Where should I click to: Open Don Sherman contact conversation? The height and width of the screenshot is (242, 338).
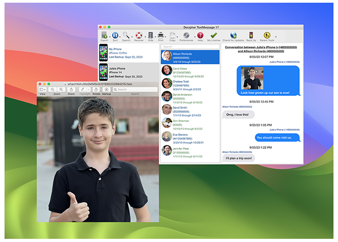190,125
